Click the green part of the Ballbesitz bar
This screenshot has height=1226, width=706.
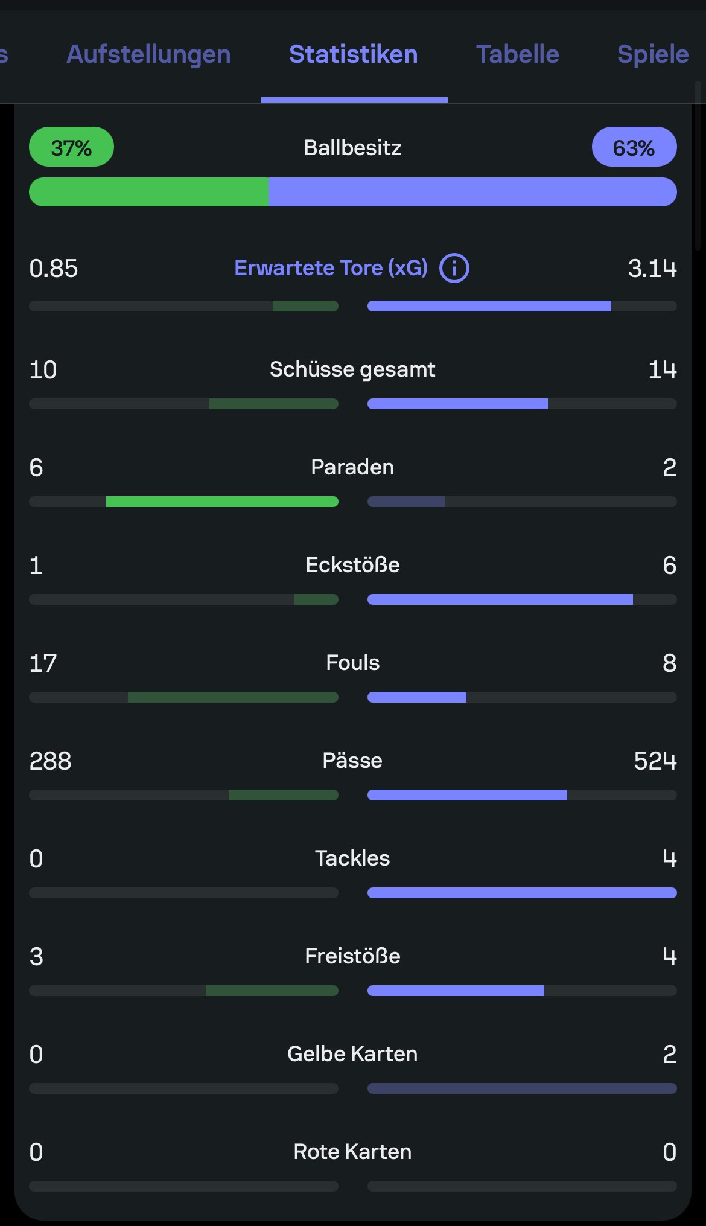[x=148, y=192]
